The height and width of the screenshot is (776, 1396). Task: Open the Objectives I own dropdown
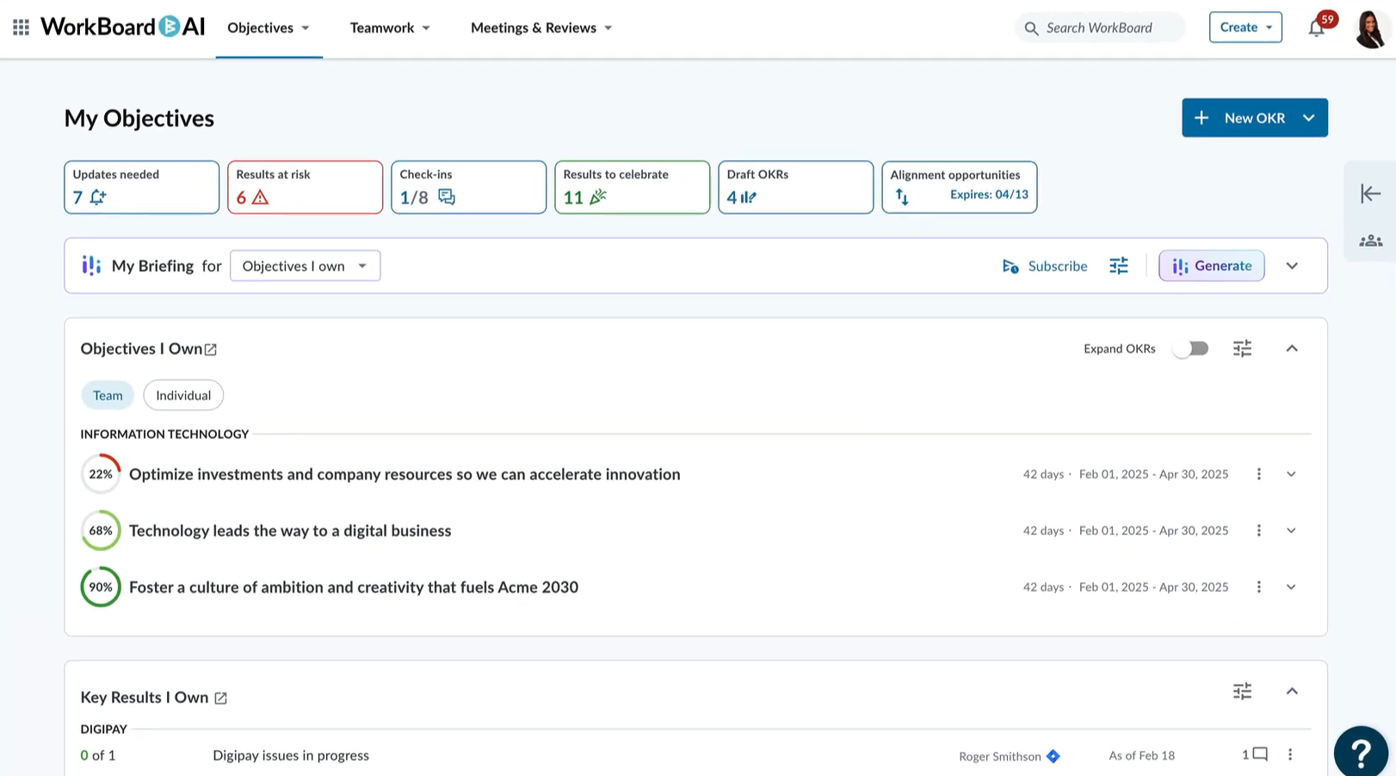point(305,266)
